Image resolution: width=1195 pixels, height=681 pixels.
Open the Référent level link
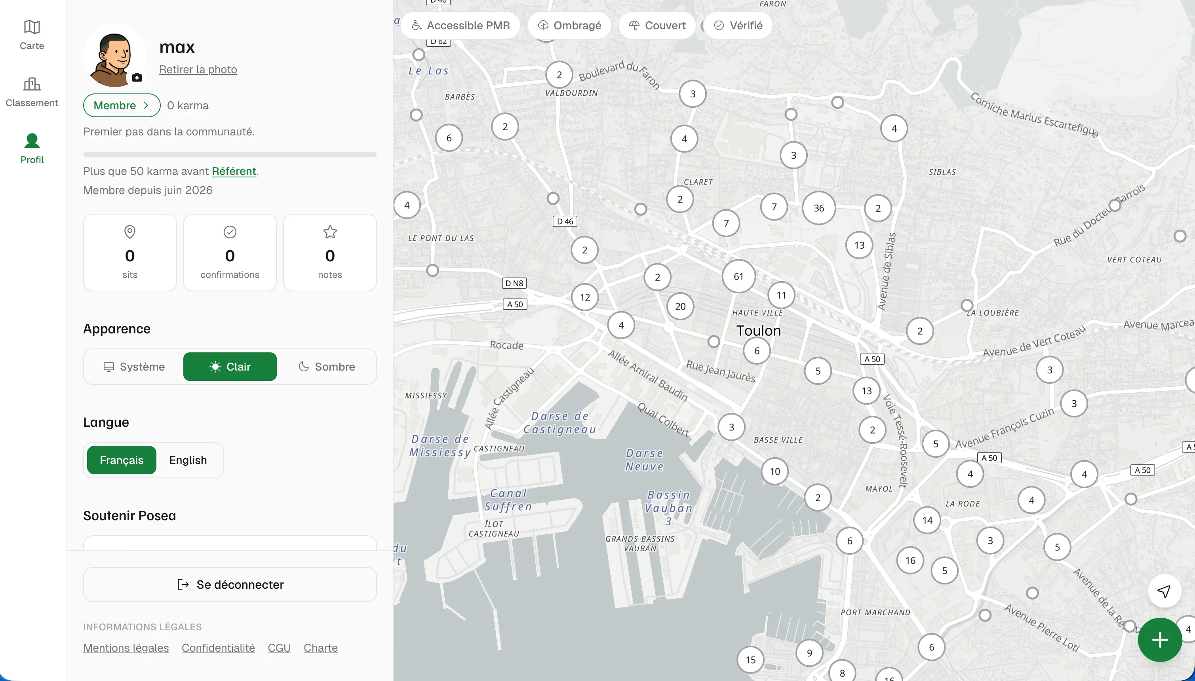point(234,171)
